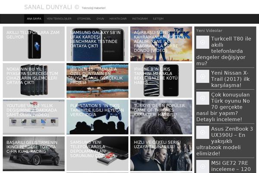Open YouTube 12 yıllık değişim article
Viewport: 259px width, 173px height.
point(34,117)
